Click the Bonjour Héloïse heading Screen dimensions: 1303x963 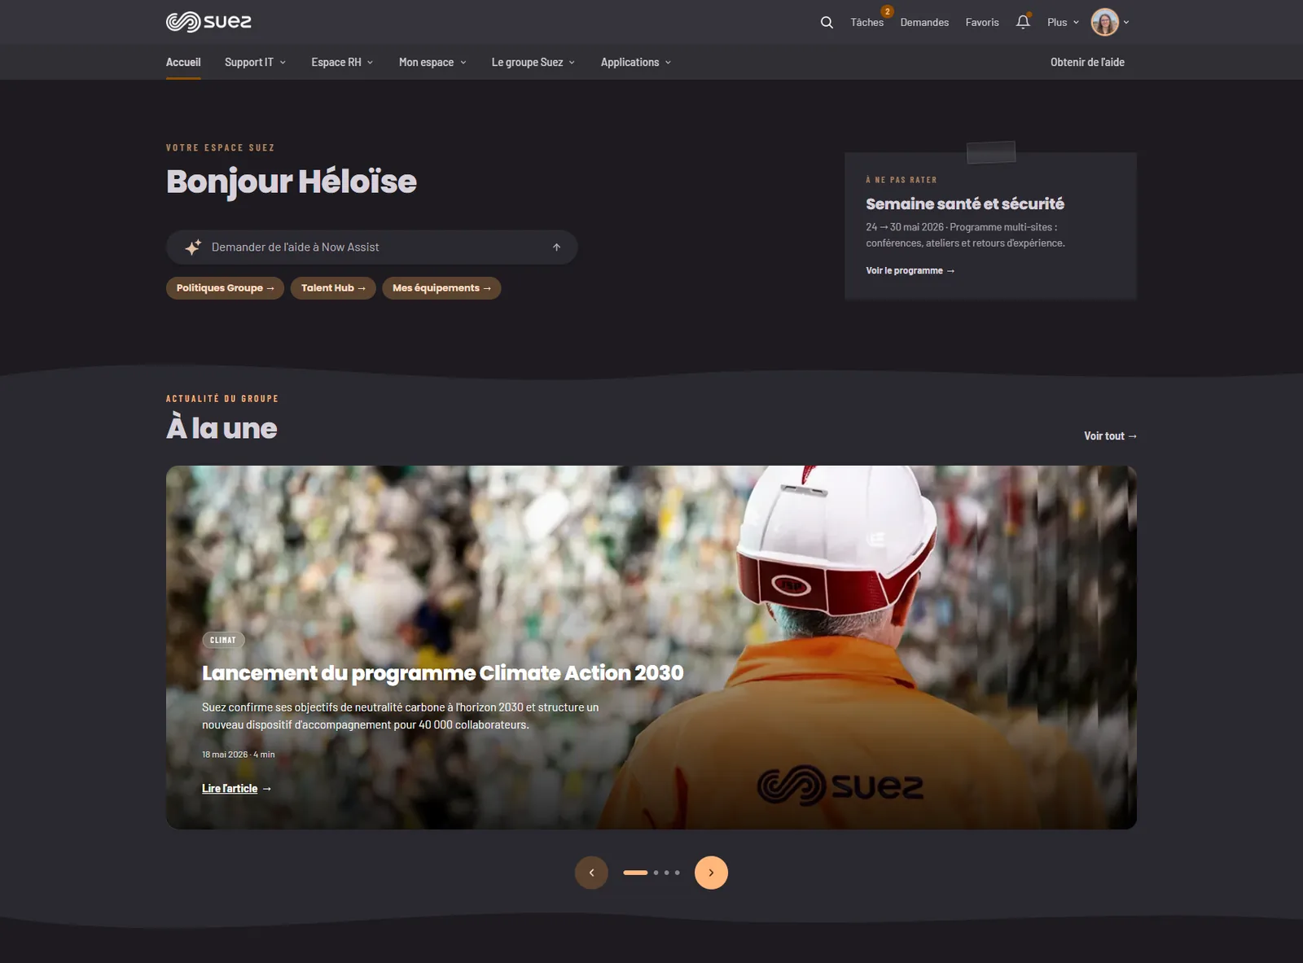tap(292, 182)
